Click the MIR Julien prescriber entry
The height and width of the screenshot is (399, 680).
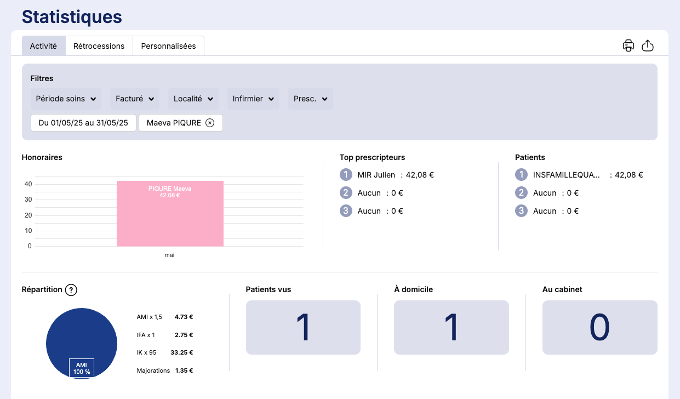click(x=377, y=175)
